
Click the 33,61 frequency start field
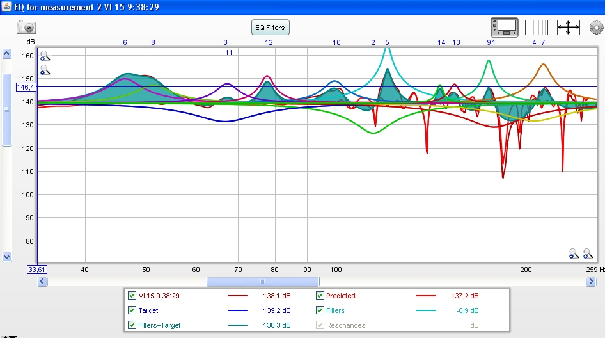(x=37, y=270)
